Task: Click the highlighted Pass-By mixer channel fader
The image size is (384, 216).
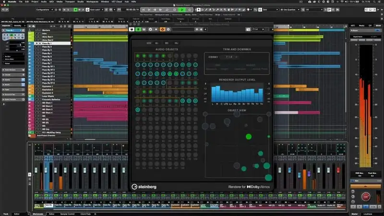Action: [x=46, y=170]
